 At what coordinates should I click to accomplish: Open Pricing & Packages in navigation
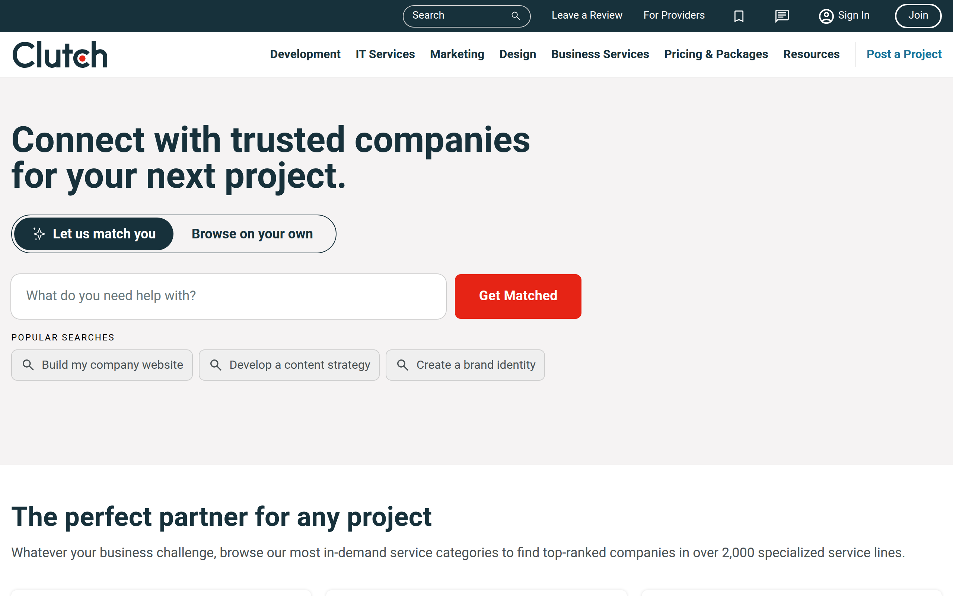tap(716, 54)
